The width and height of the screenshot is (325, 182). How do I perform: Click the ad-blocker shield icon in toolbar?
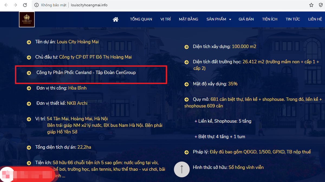tap(320, 5)
